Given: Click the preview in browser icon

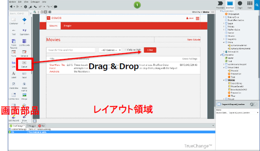Looking at the screenshot, I should tap(35, 12).
